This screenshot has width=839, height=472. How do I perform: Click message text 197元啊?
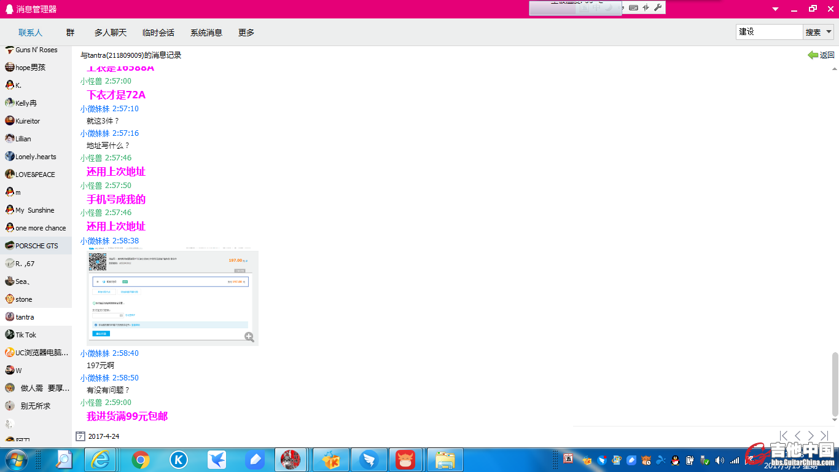pyautogui.click(x=100, y=366)
